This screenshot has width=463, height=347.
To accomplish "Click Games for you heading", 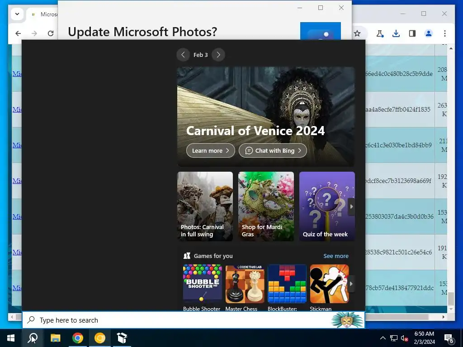I will 213,256.
